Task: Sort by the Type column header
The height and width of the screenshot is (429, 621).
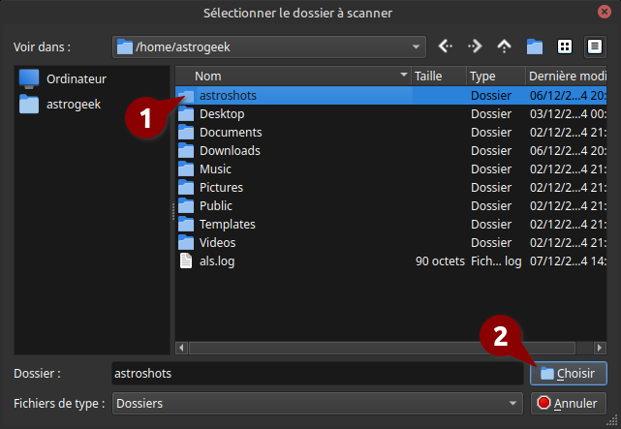Action: point(496,76)
